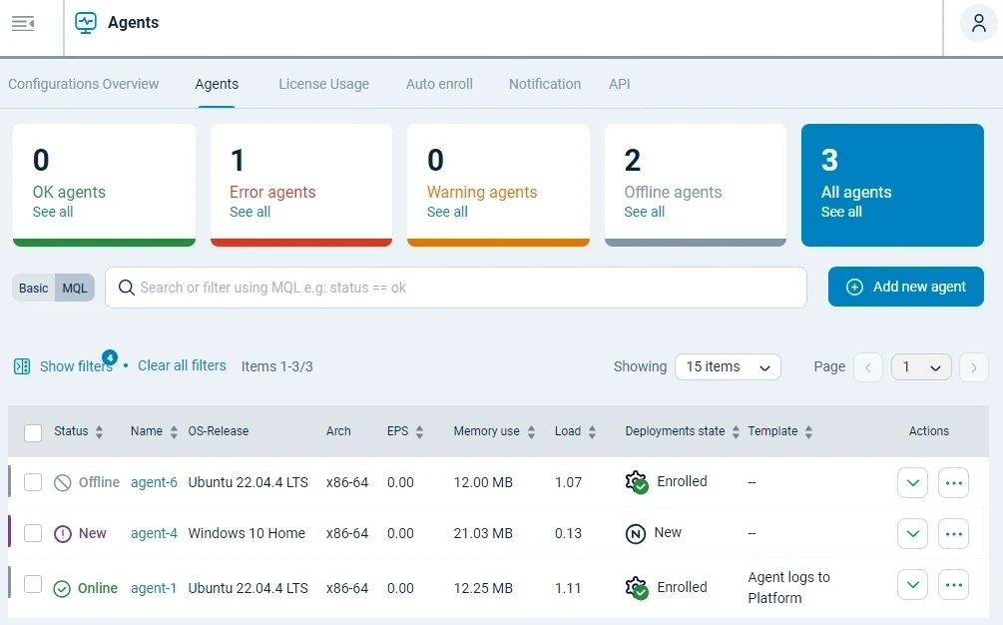
Task: Select the checkbox for agent-4
Action: tap(32, 533)
